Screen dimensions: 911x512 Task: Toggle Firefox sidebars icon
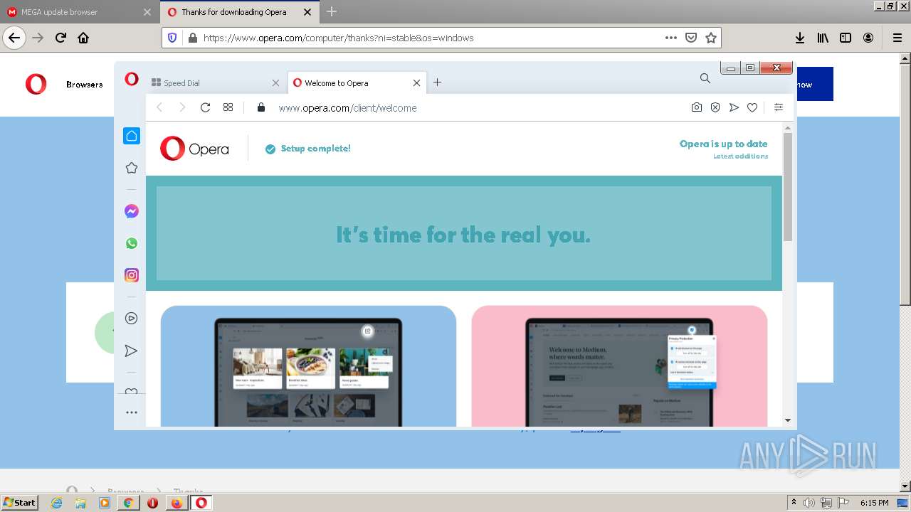[x=846, y=38]
